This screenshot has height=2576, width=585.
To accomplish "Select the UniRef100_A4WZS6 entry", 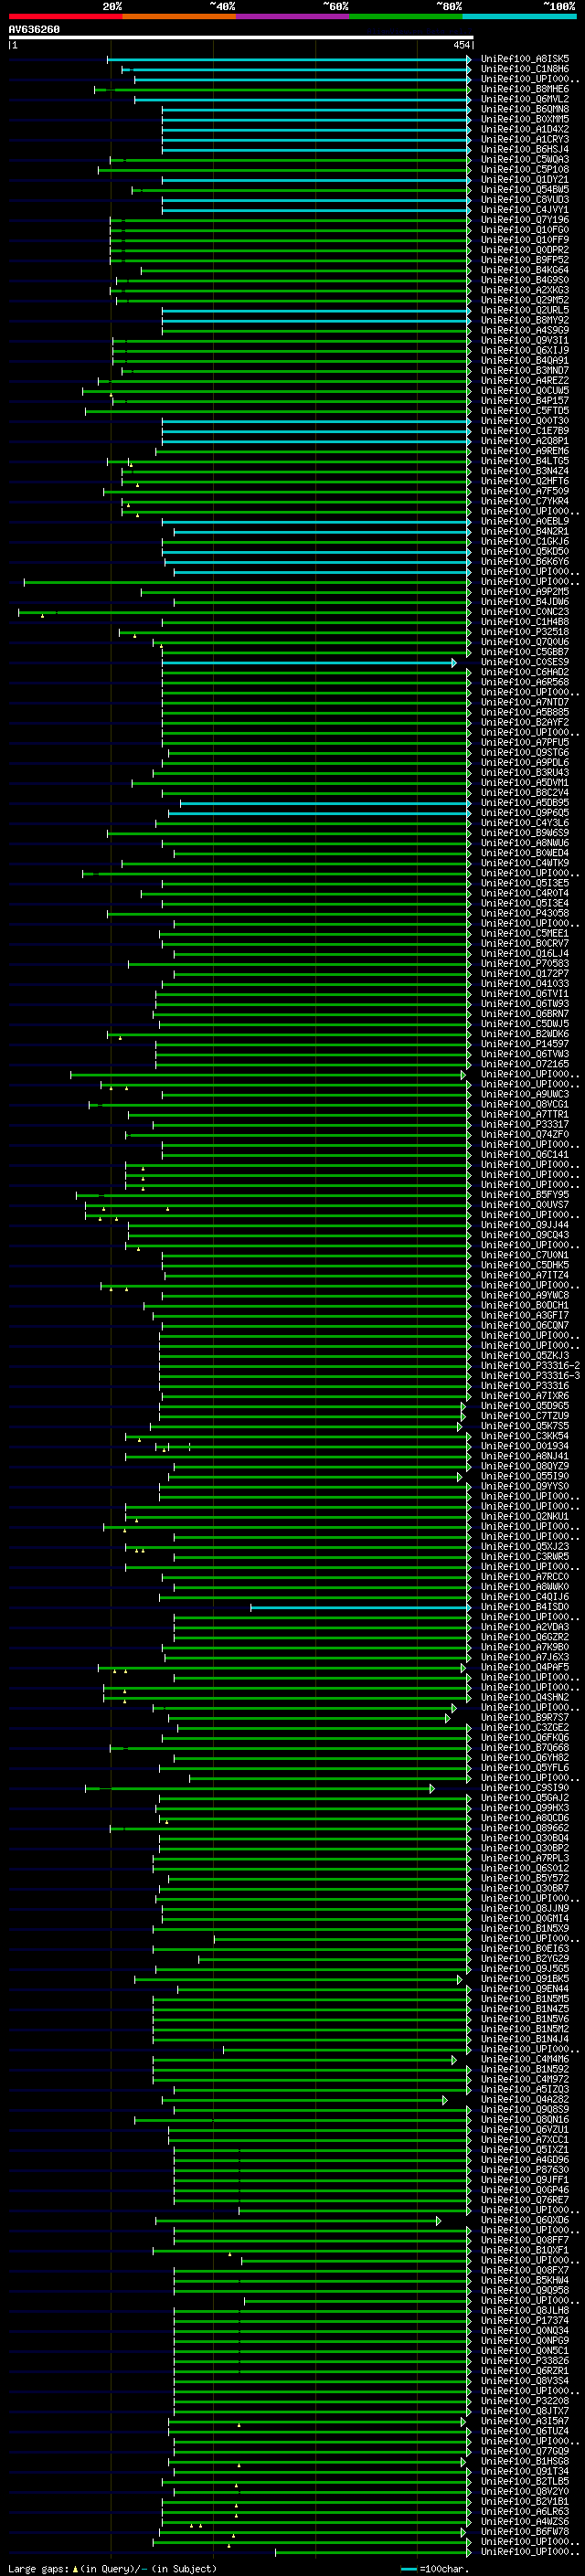I will click(525, 2521).
